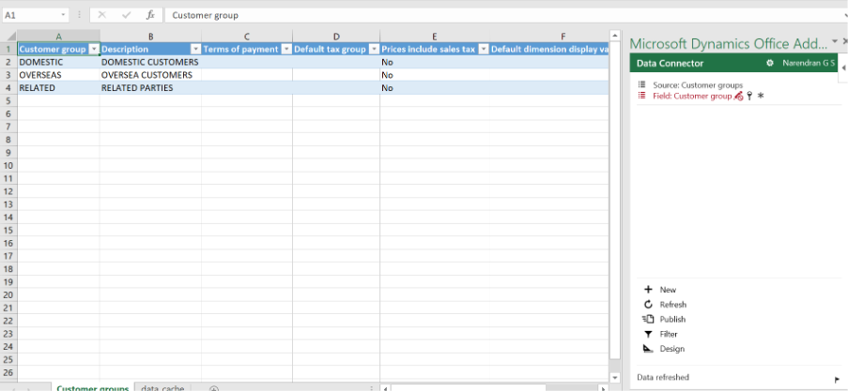Open the Name Box dropdown arrow
Image resolution: width=848 pixels, height=391 pixels.
(63, 15)
